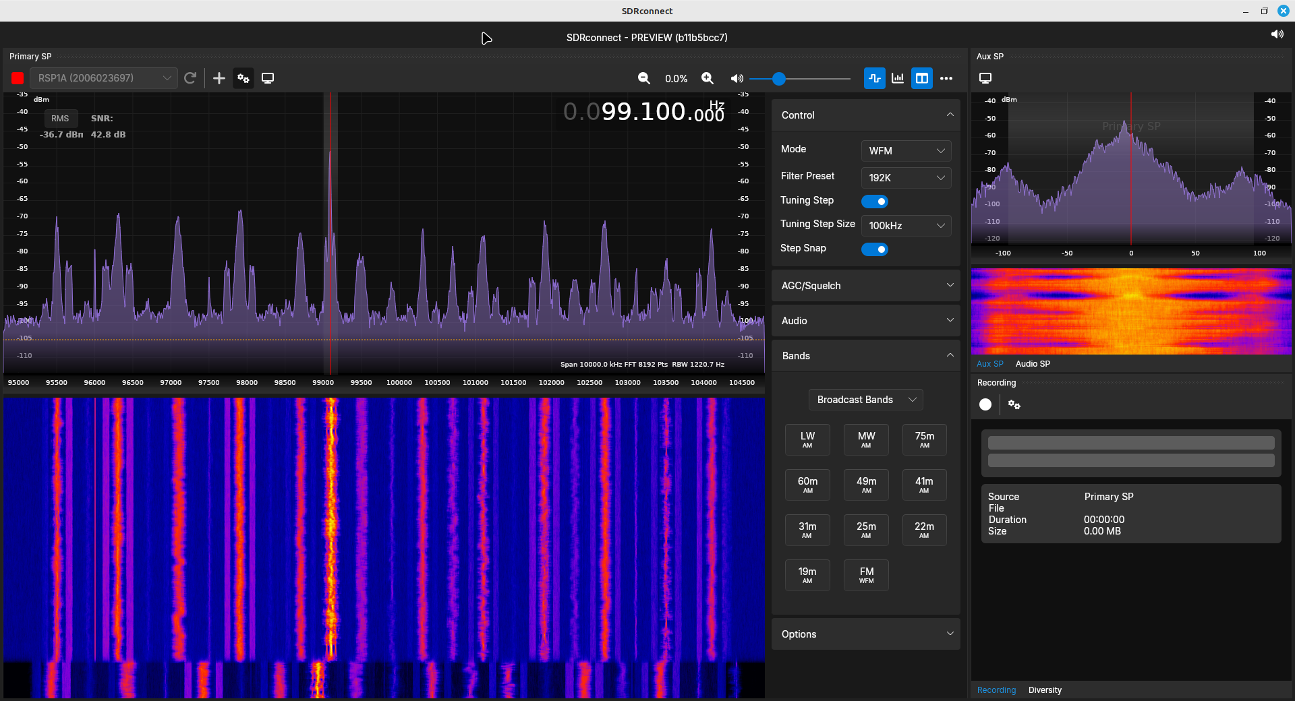This screenshot has height=701, width=1295.
Task: Close the SDRconnect window
Action: [1284, 11]
